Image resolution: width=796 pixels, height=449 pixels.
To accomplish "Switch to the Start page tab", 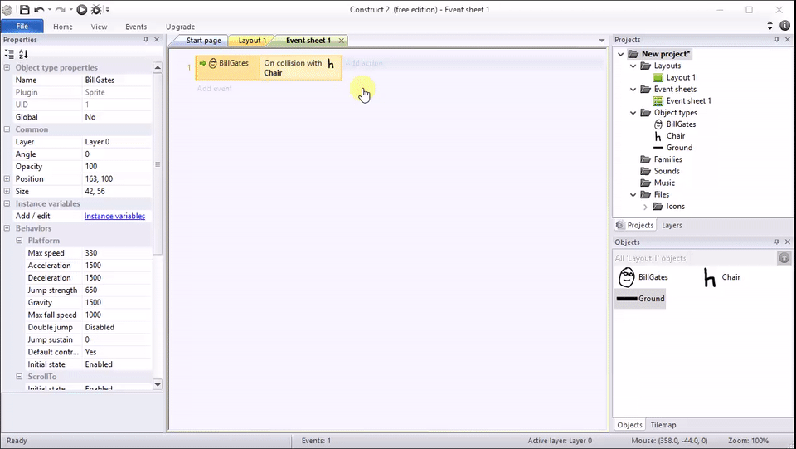I will tap(204, 41).
